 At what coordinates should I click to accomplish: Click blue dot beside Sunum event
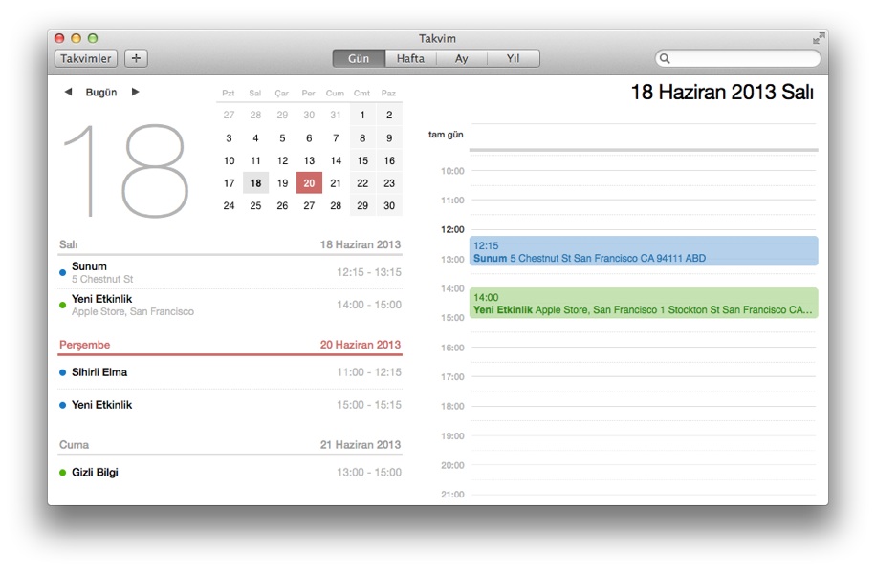click(x=62, y=273)
